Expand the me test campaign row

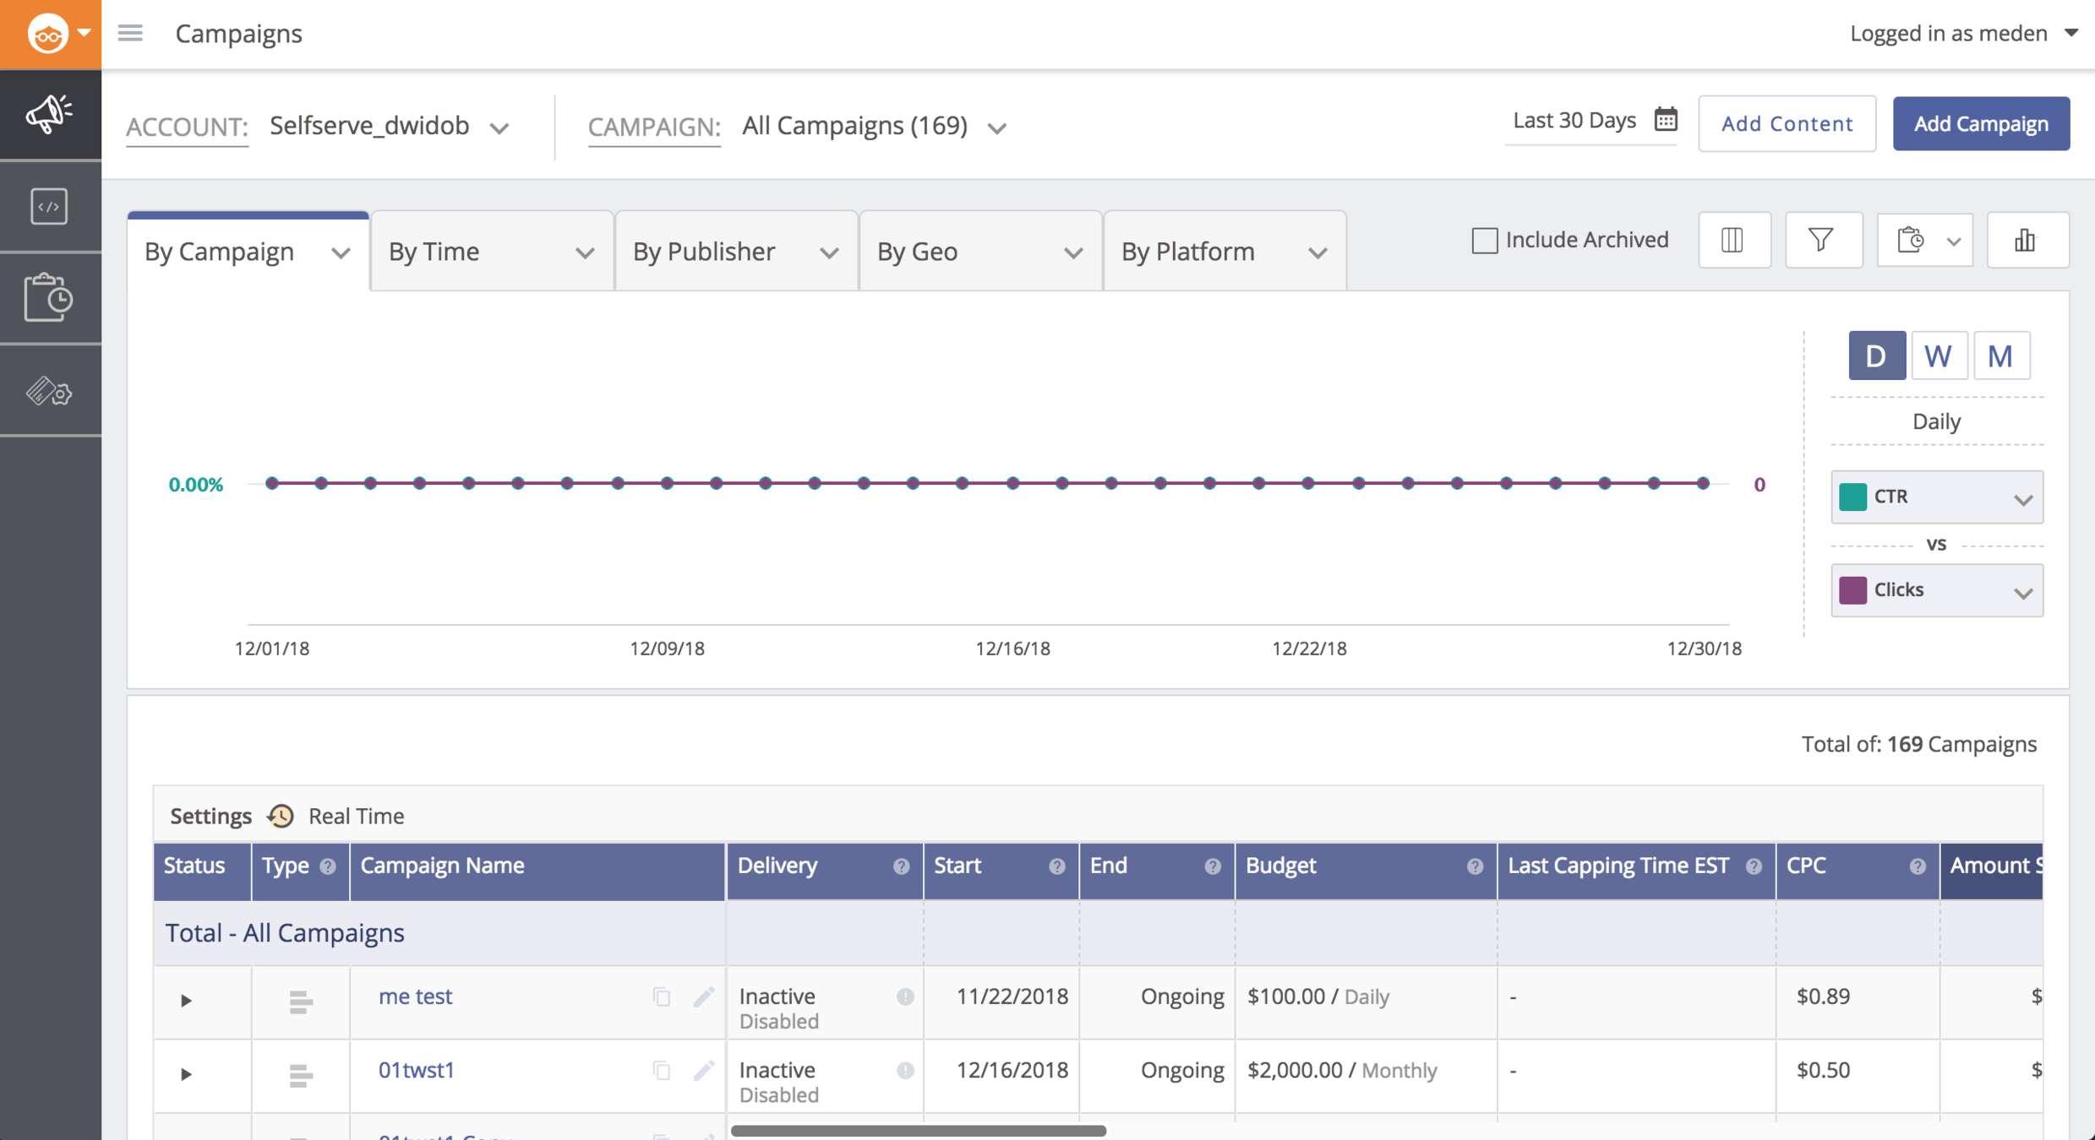[186, 1001]
